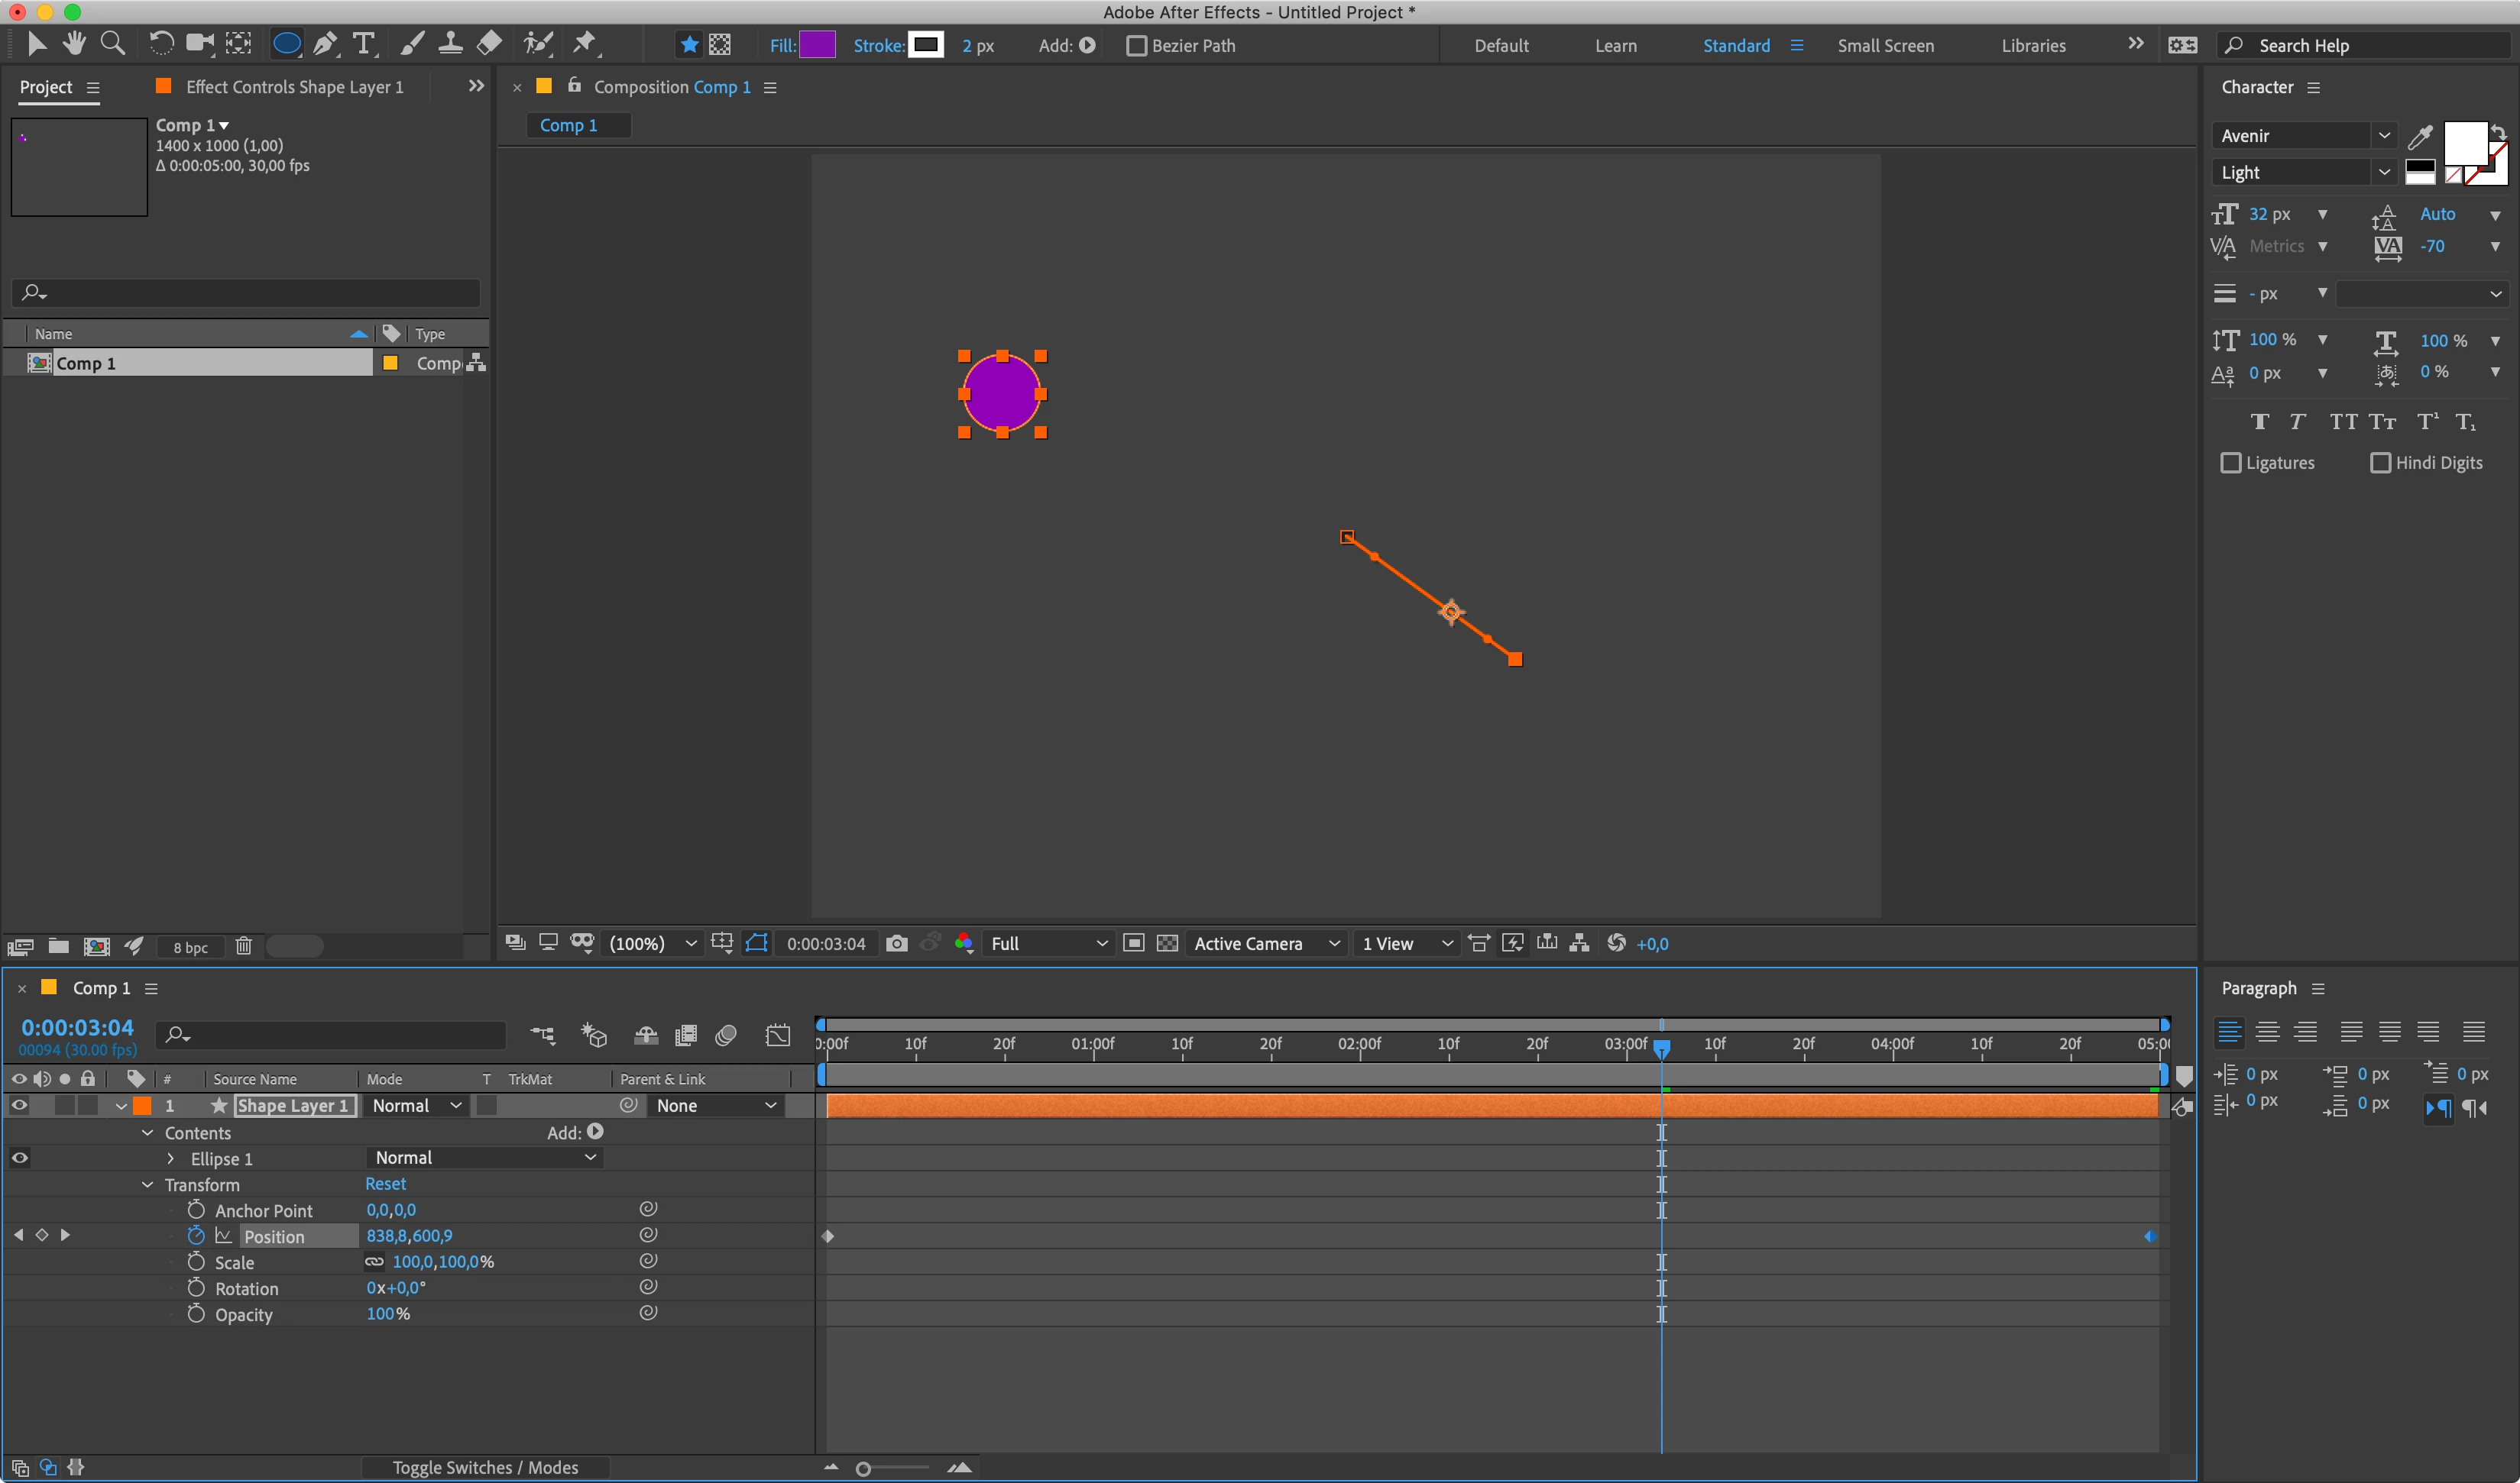Viewport: 2520px width, 1483px height.
Task: Hide Shape Layer 1 with eye icon
Action: point(19,1105)
